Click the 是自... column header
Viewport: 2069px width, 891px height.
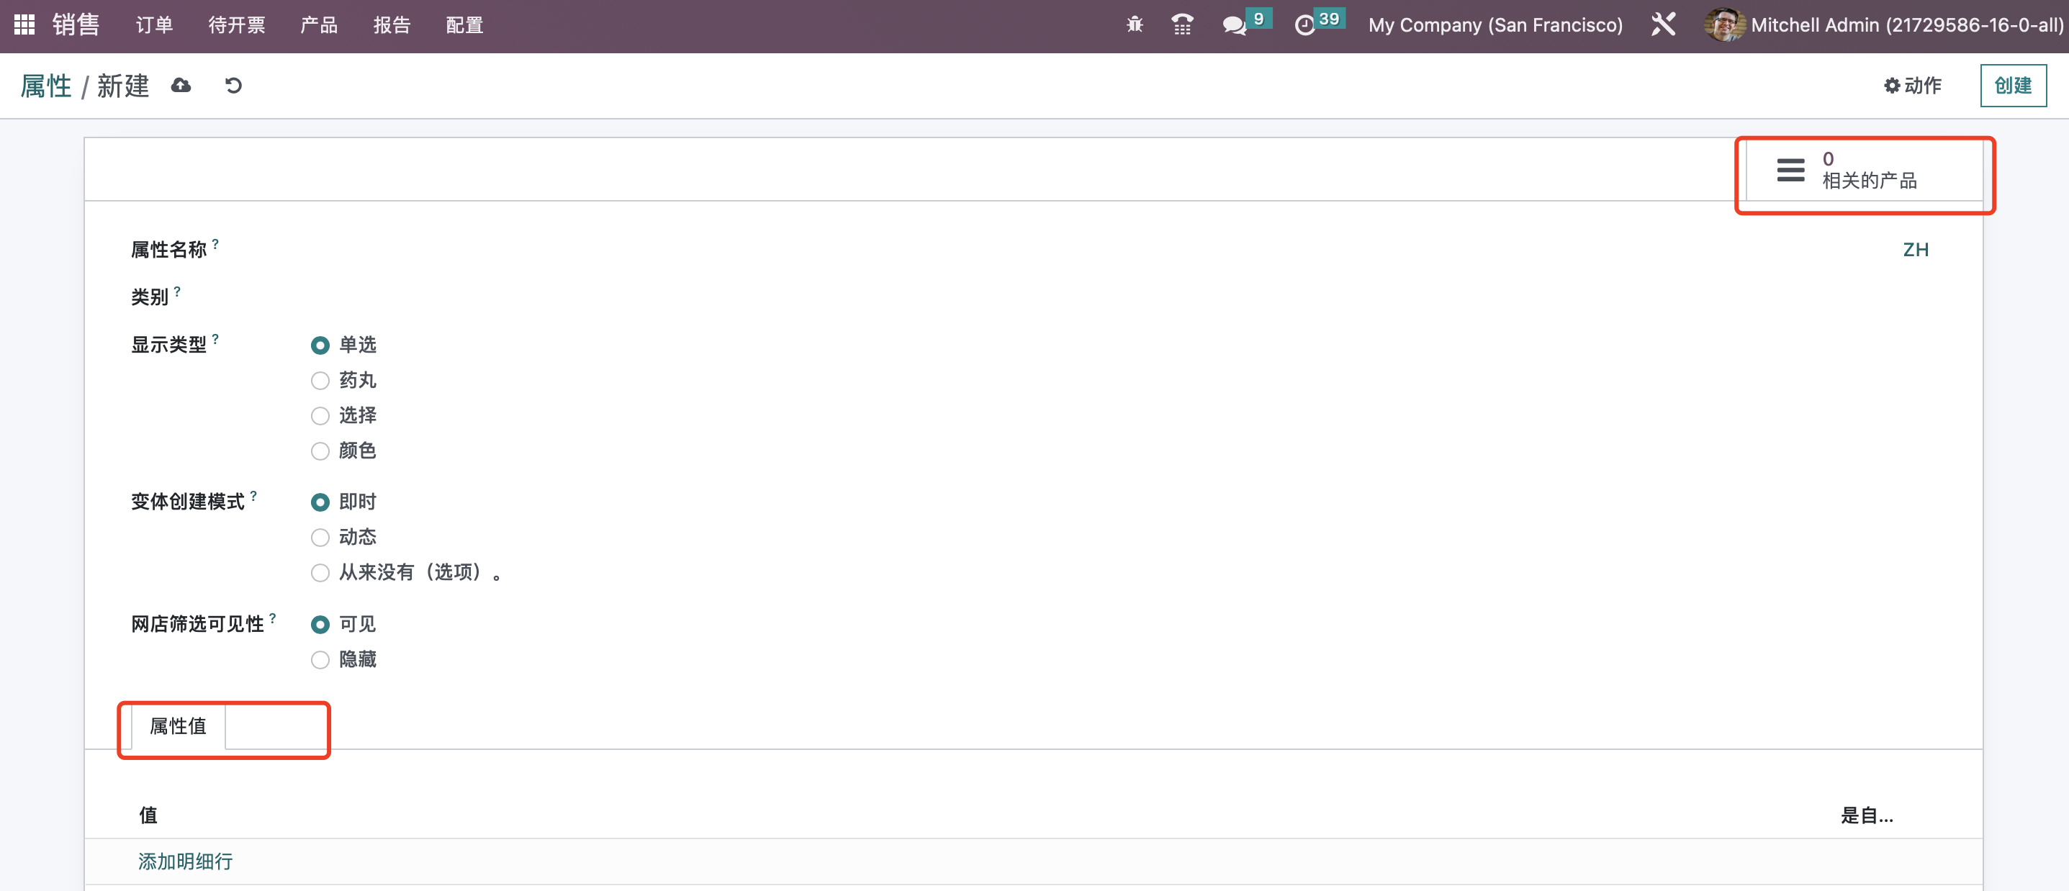1866,815
